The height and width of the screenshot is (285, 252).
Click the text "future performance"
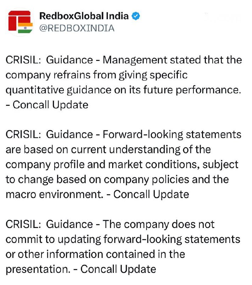[186, 90]
